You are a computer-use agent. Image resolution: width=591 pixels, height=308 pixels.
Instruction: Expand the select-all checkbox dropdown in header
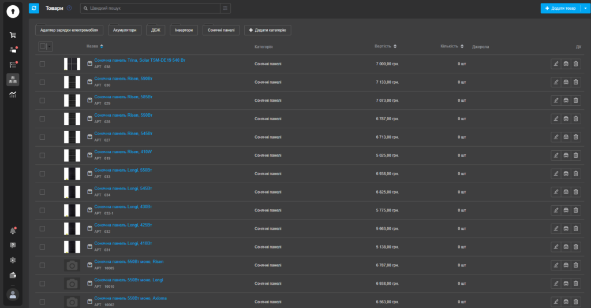click(x=50, y=46)
